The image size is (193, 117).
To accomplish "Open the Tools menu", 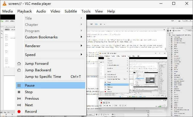I will pyautogui.click(x=86, y=11).
